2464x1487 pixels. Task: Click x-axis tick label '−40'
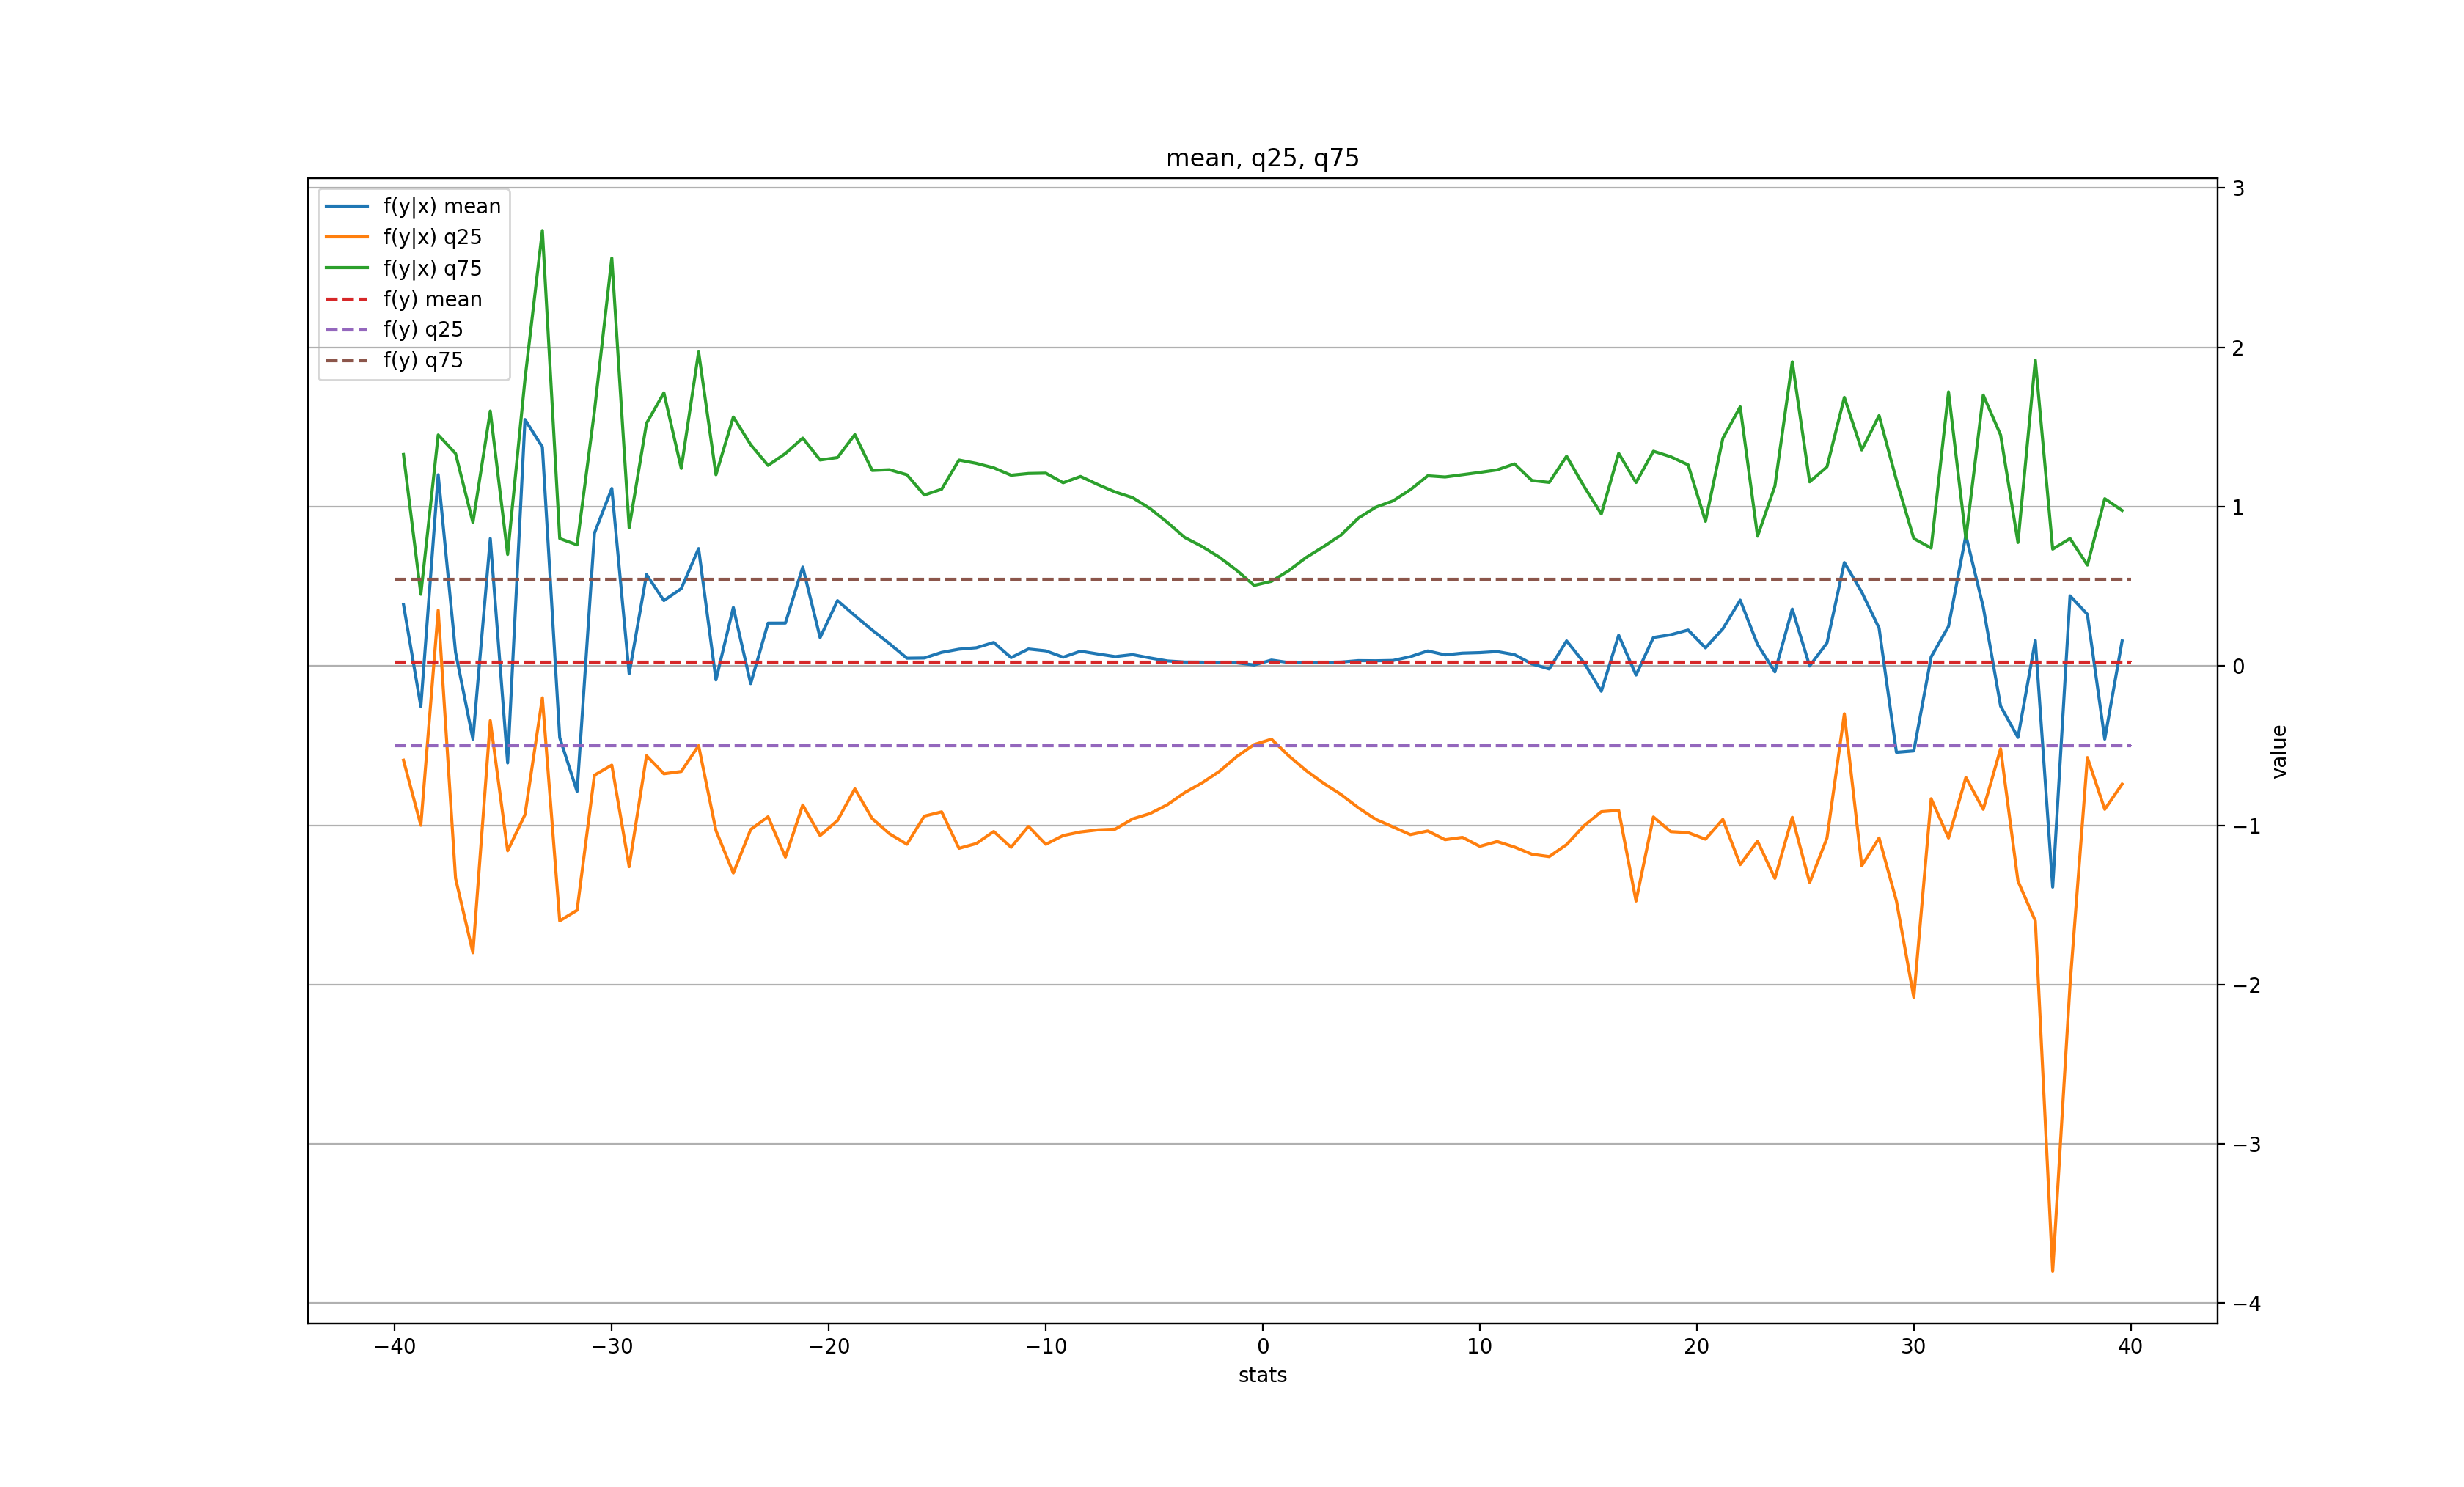point(395,1346)
